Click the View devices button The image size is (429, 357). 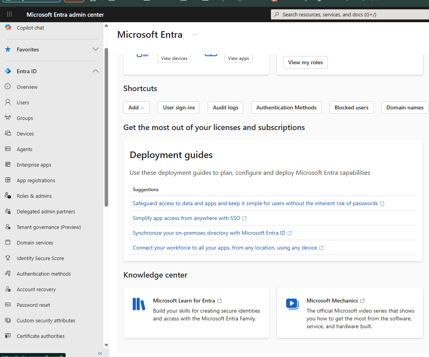(174, 58)
